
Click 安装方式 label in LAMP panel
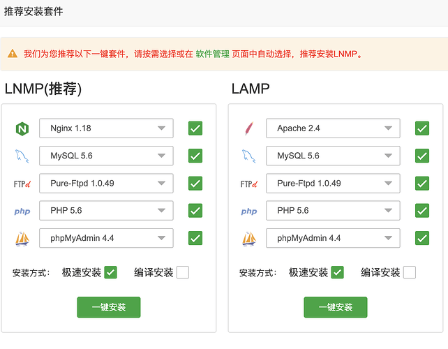(258, 273)
